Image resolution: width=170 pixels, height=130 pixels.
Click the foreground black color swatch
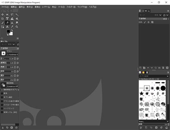pyautogui.click(x=8, y=31)
